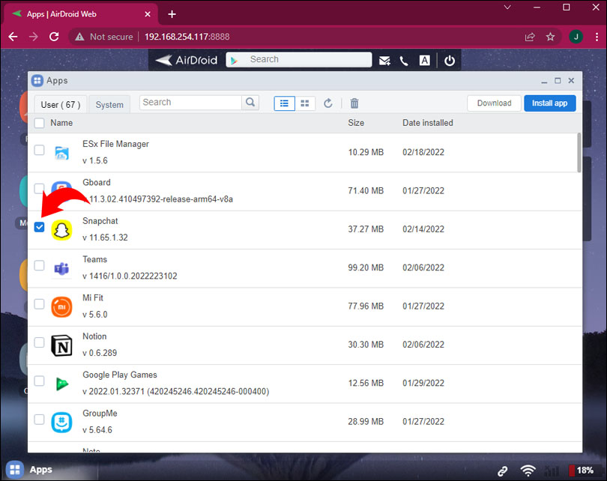Open the phone call icon in AirDroid bar
Image resolution: width=607 pixels, height=481 pixels.
pyautogui.click(x=404, y=61)
